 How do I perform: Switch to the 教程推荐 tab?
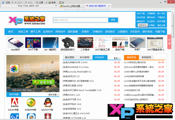point(146,57)
